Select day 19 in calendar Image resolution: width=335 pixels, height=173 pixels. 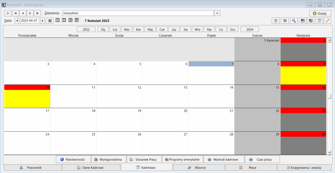tap(119, 120)
